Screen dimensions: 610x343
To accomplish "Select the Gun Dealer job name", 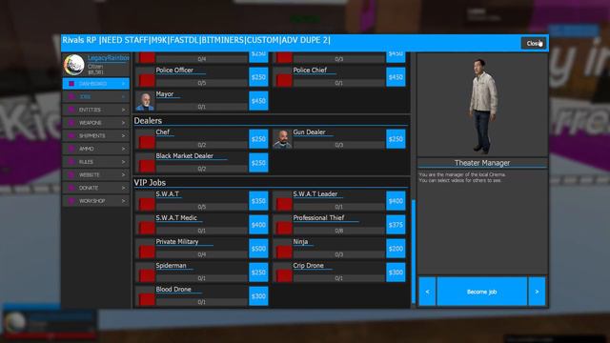I will point(309,132).
